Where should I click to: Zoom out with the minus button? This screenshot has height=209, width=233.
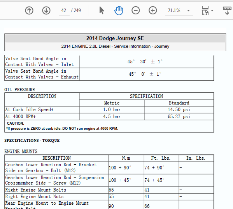[135, 10]
